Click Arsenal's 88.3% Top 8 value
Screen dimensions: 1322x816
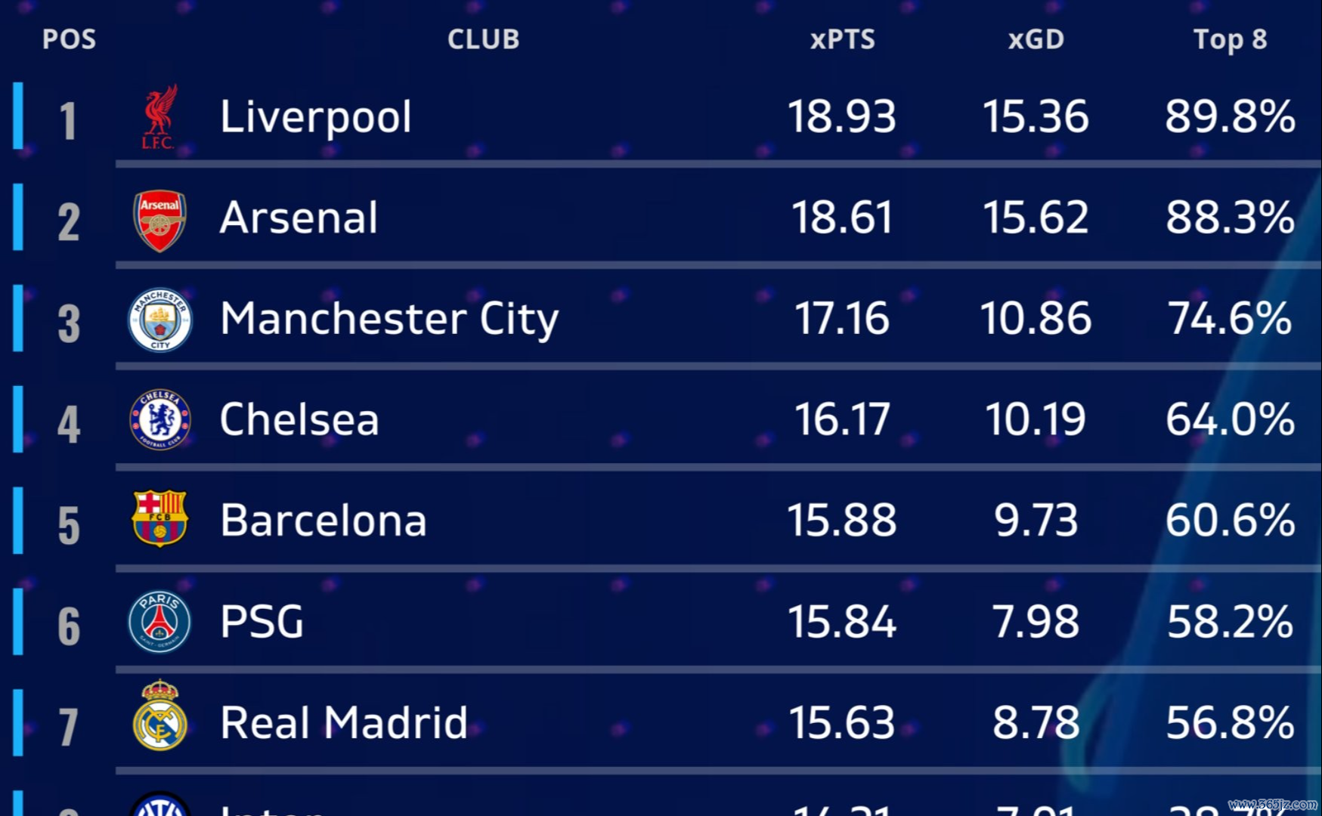(x=1230, y=218)
